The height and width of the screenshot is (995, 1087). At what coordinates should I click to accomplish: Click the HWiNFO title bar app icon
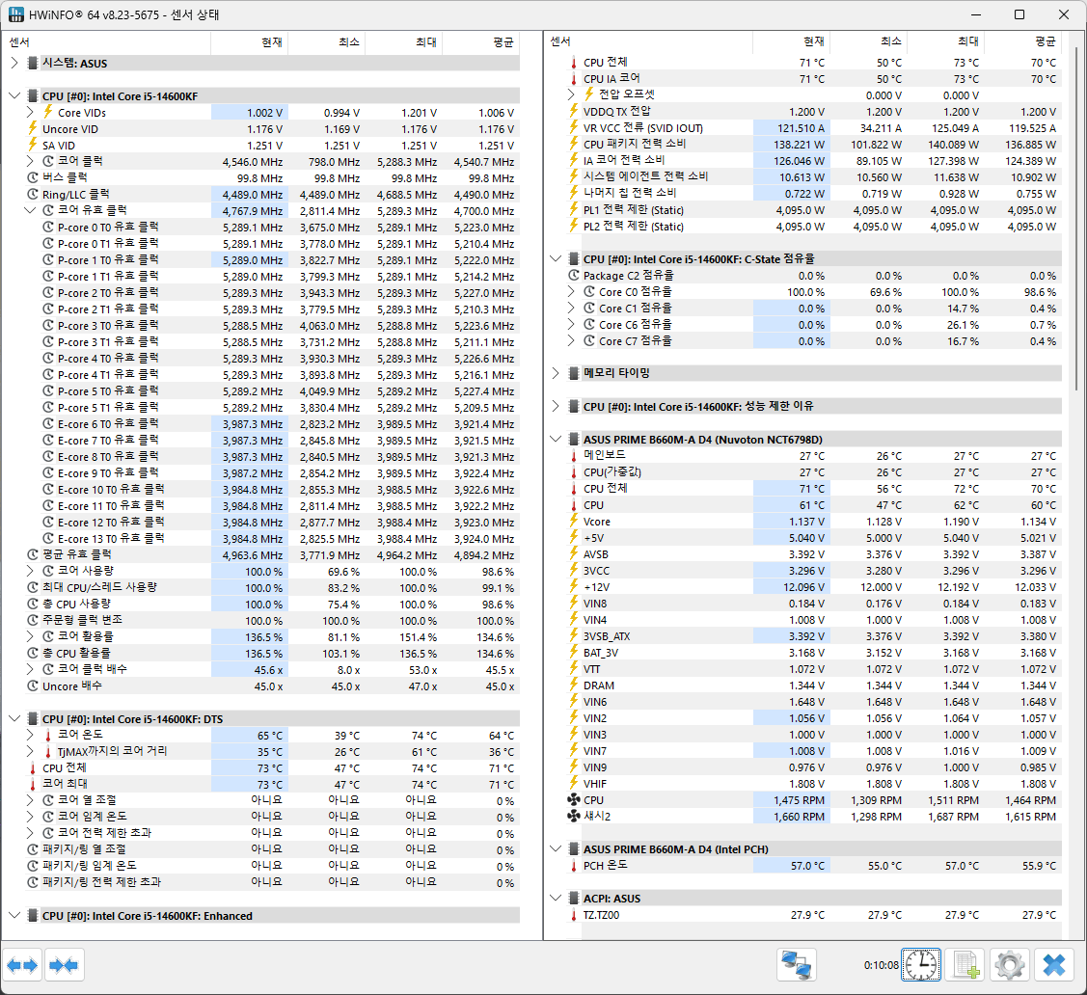tap(16, 14)
